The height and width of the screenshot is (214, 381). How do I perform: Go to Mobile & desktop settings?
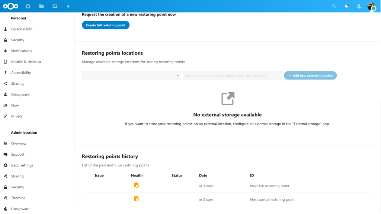tap(26, 62)
